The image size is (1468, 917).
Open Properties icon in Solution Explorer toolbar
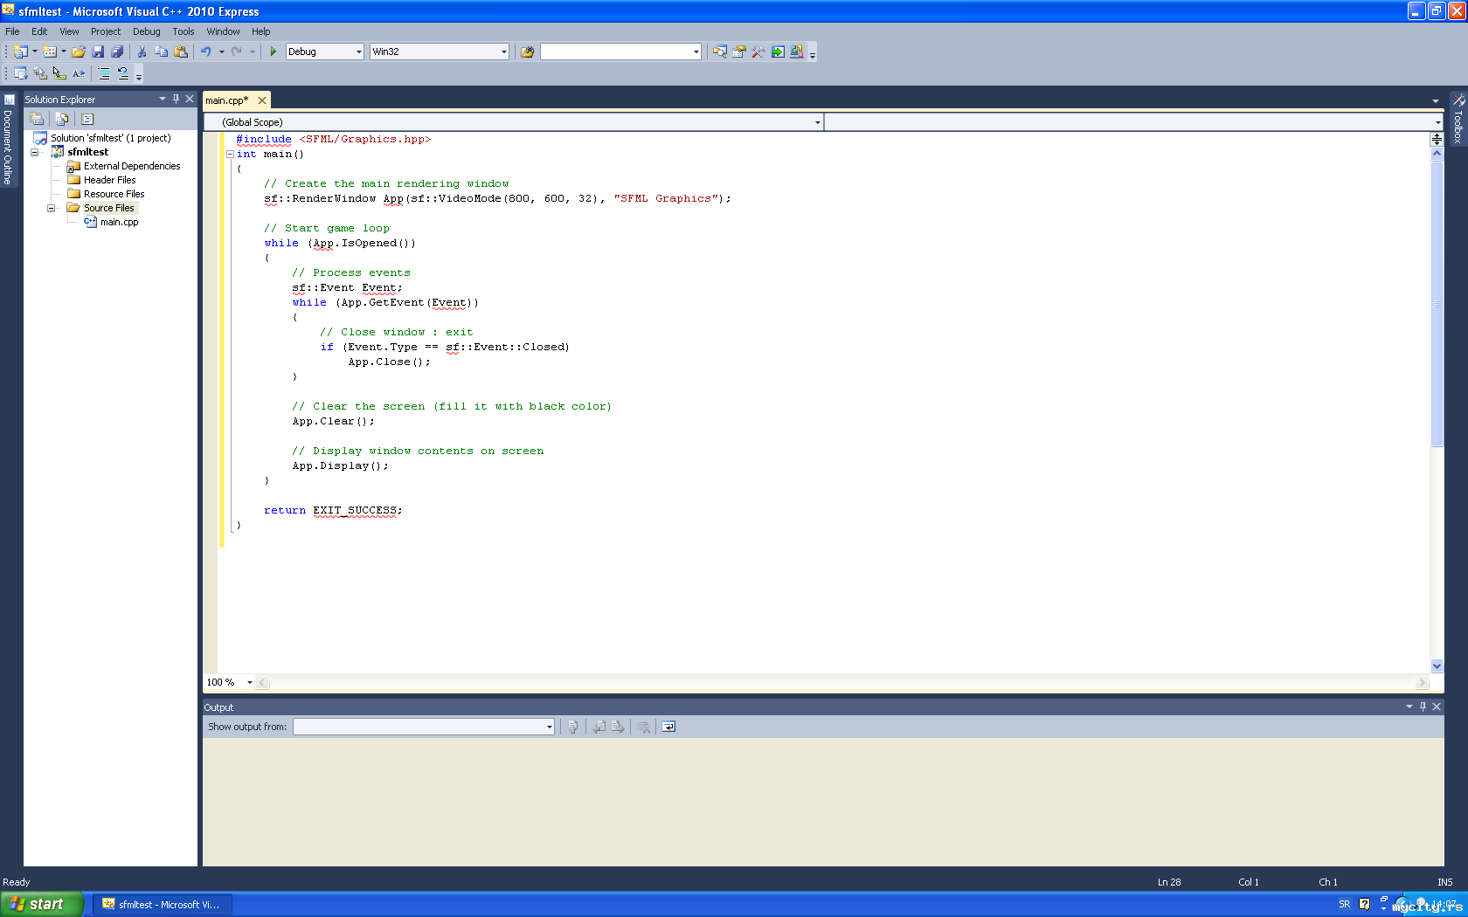37,119
